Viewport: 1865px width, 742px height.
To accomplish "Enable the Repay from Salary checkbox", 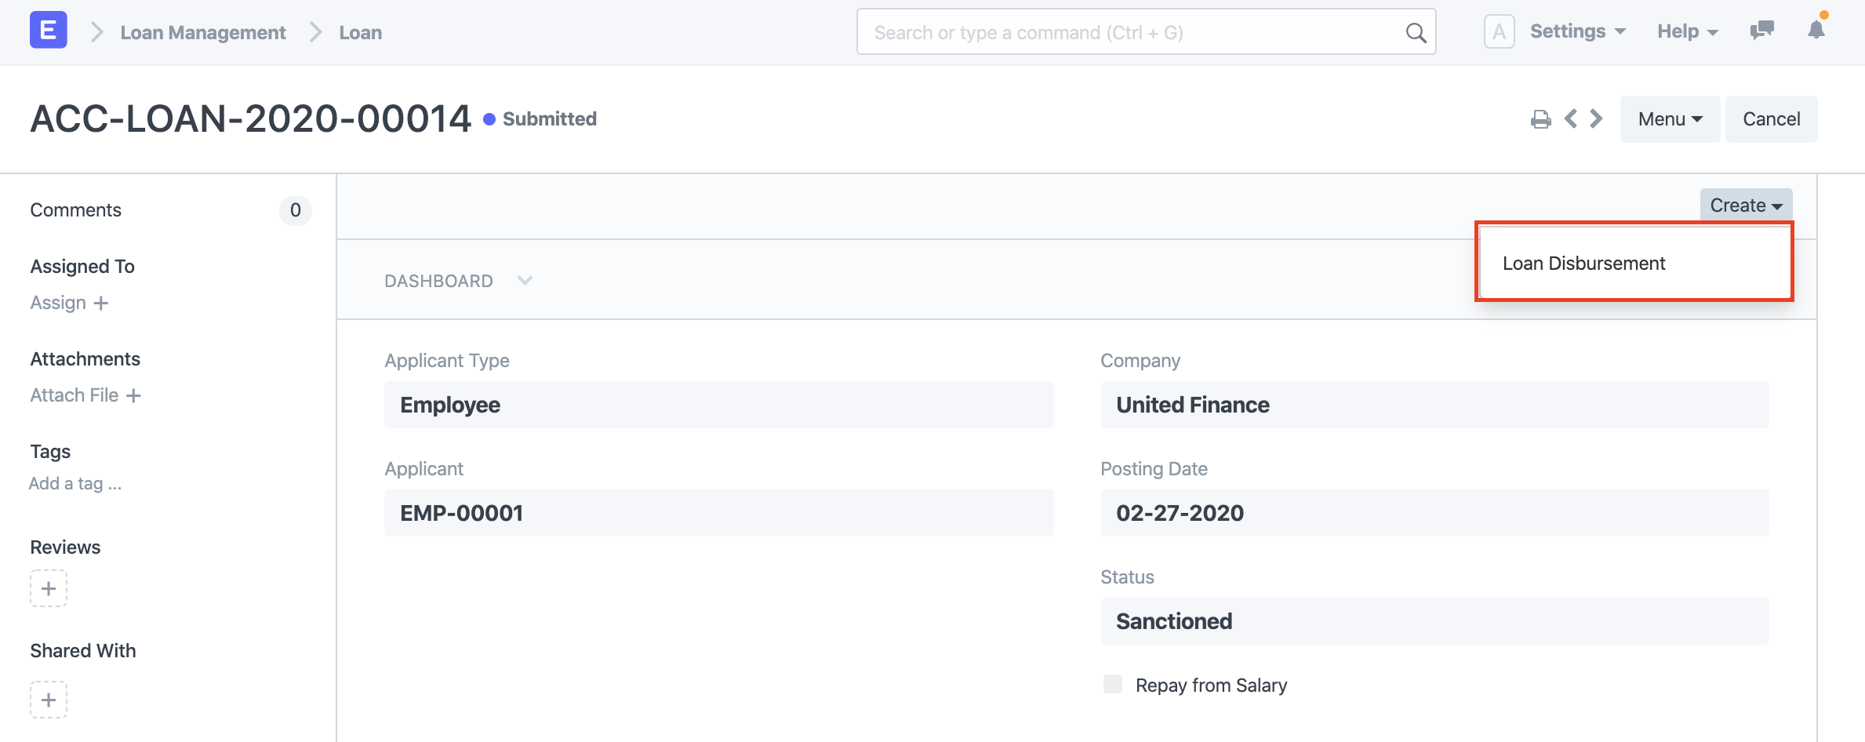I will pyautogui.click(x=1112, y=684).
